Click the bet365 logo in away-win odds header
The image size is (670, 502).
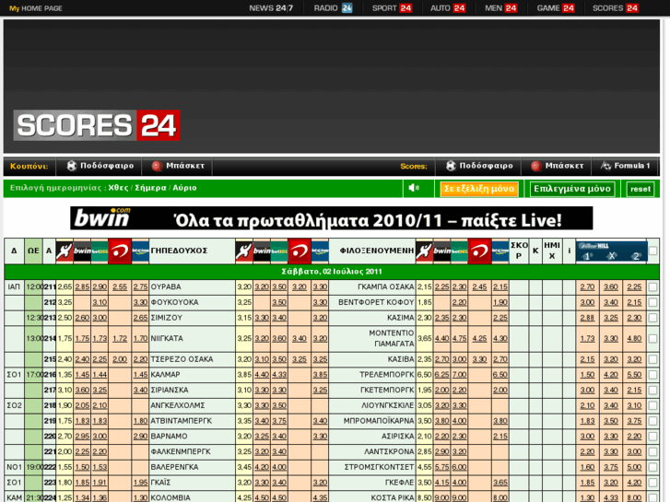(459, 251)
